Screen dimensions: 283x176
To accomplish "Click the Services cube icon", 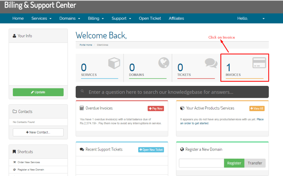I will 114,63.
